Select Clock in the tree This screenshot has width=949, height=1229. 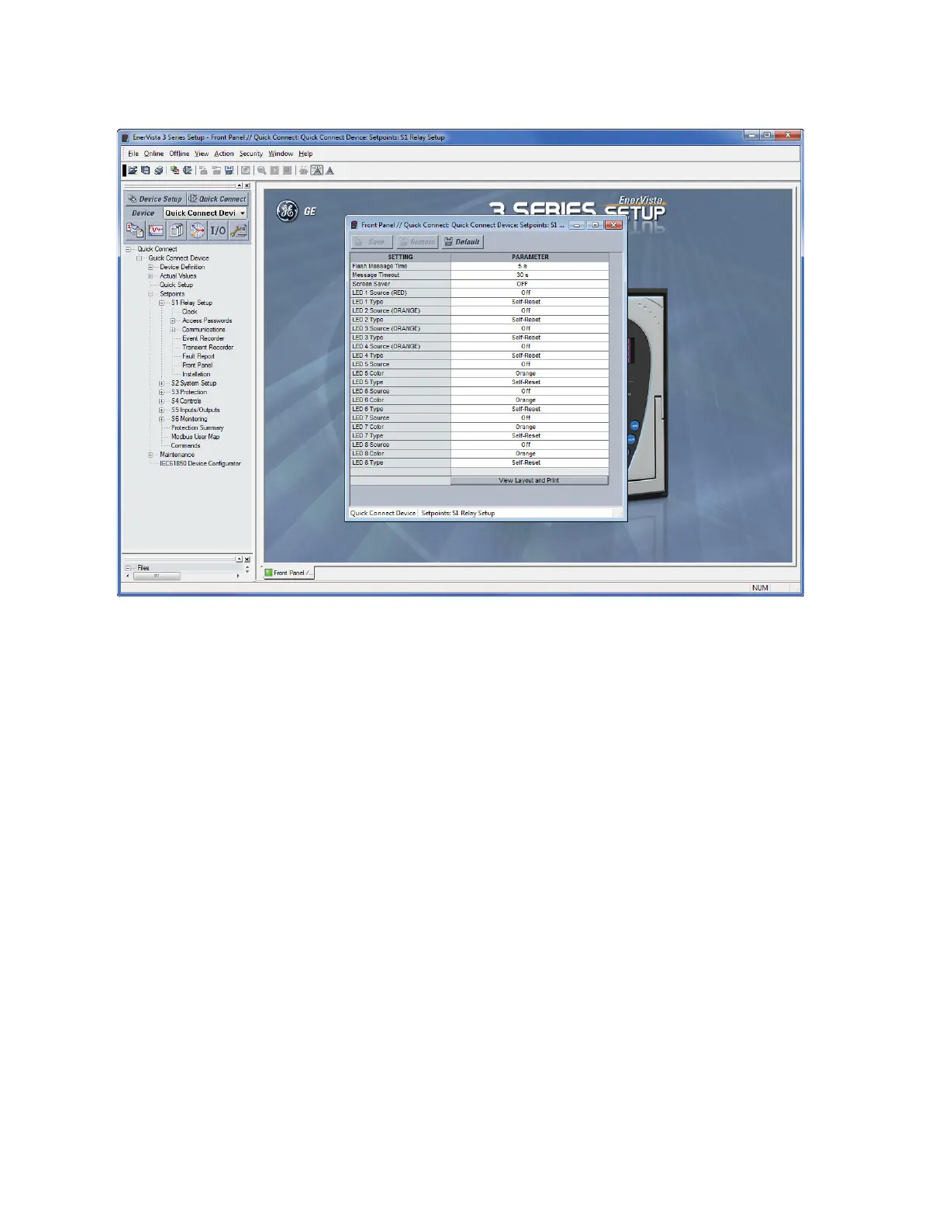[190, 312]
